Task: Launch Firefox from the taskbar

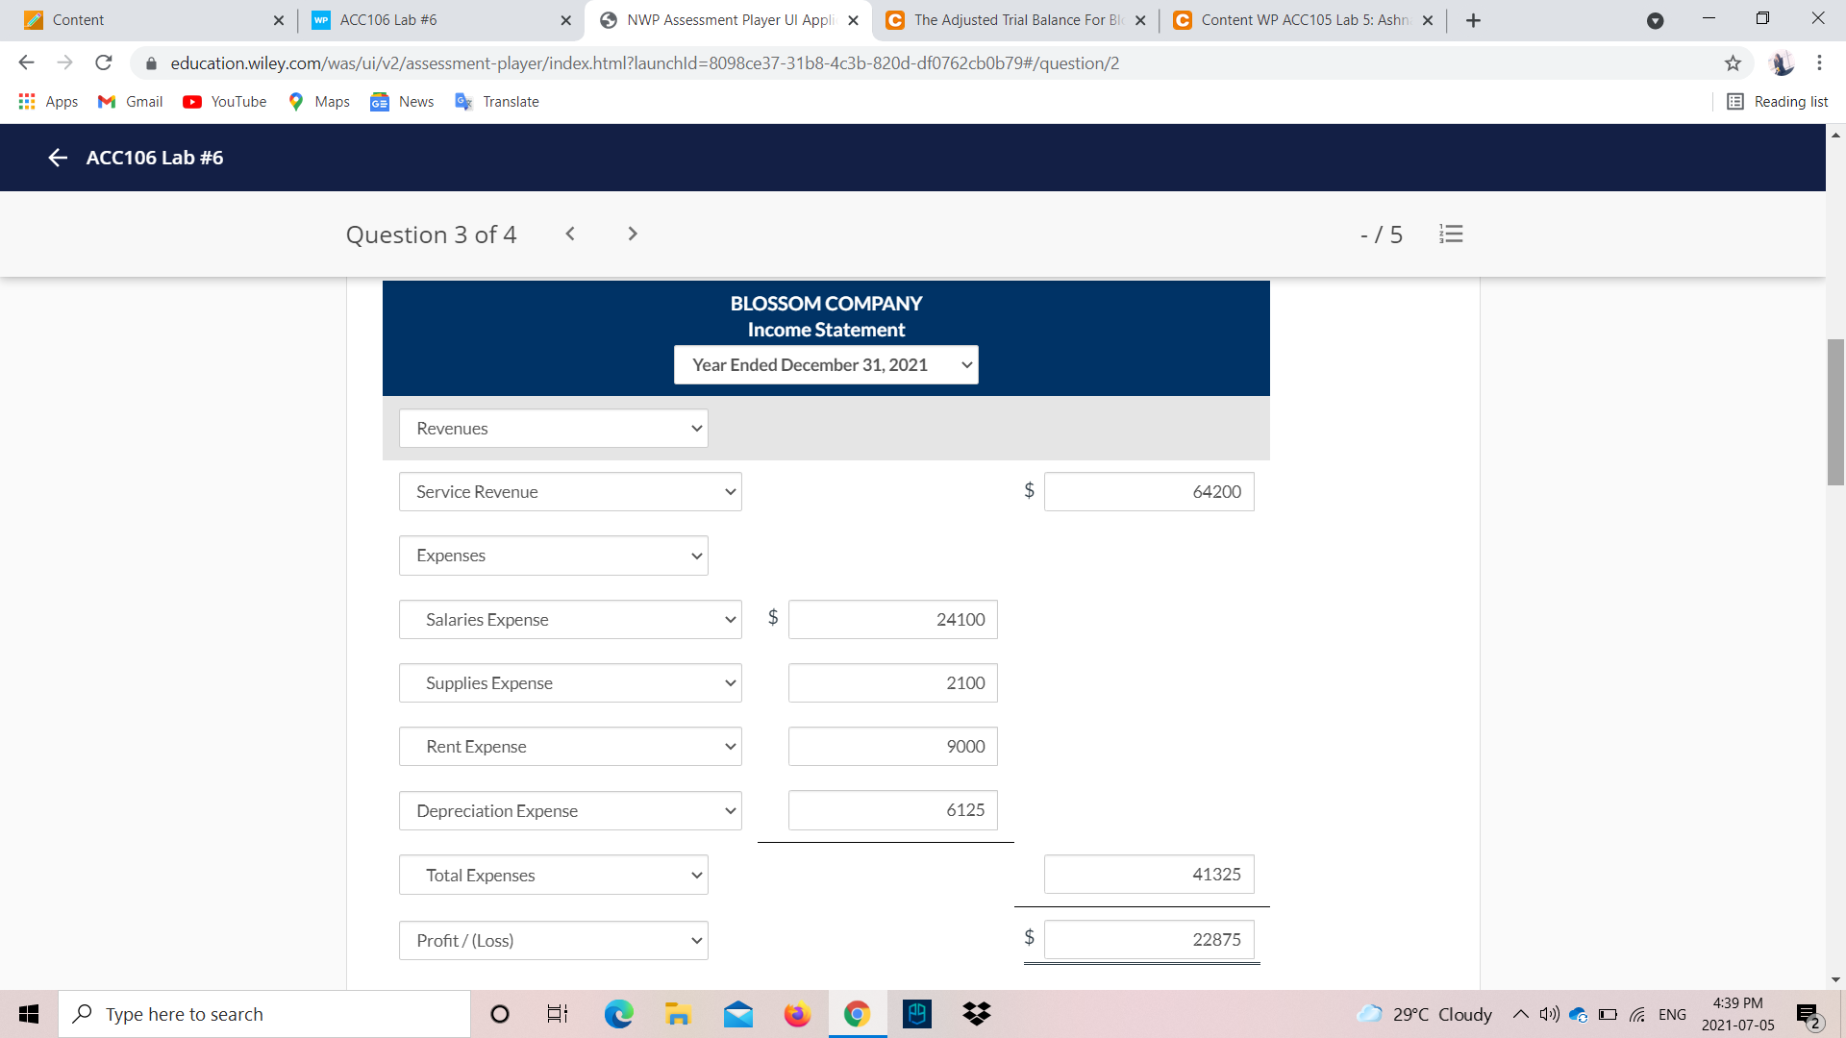Action: pyautogui.click(x=797, y=1014)
